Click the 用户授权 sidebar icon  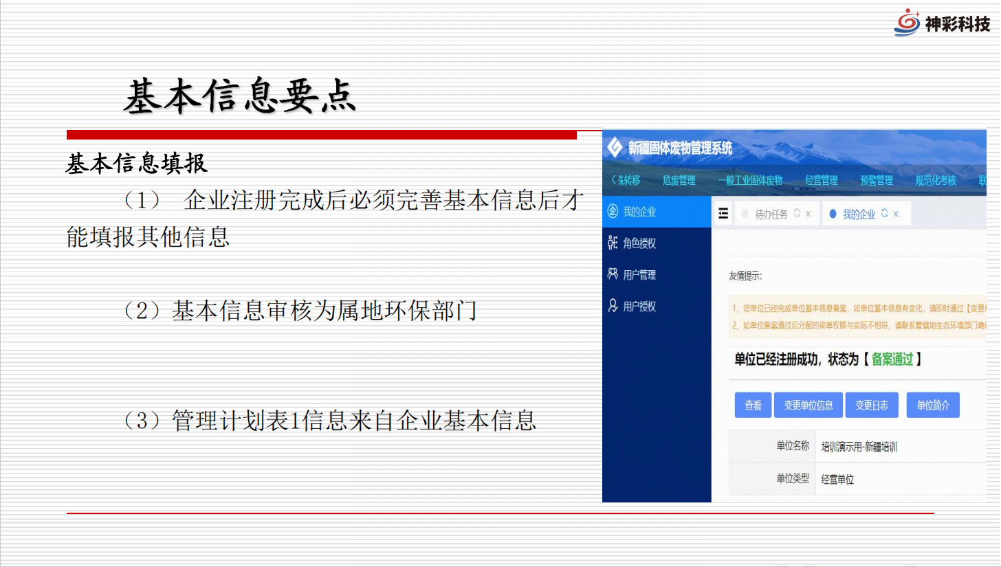(613, 306)
